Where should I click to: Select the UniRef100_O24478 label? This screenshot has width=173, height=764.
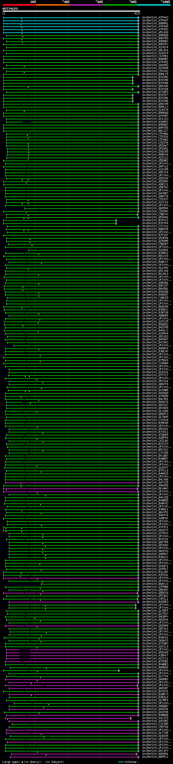155,110
